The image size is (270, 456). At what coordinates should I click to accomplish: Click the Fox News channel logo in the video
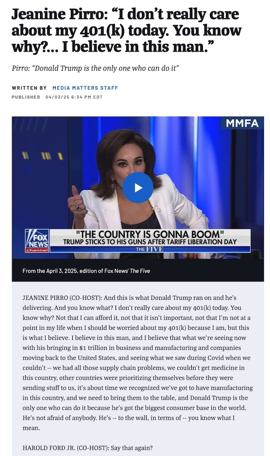[37, 241]
